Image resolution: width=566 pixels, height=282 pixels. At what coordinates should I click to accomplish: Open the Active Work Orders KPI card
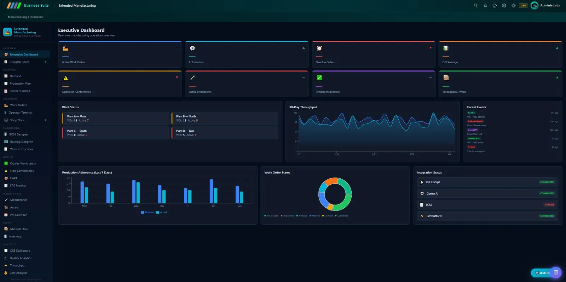click(x=120, y=54)
